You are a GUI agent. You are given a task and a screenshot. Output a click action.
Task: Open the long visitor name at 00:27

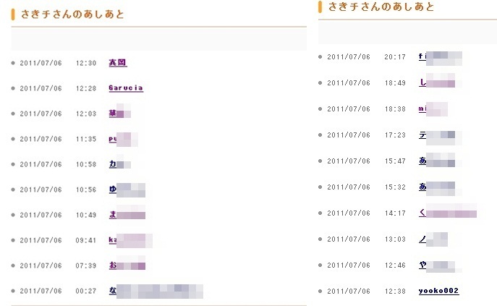(x=155, y=291)
